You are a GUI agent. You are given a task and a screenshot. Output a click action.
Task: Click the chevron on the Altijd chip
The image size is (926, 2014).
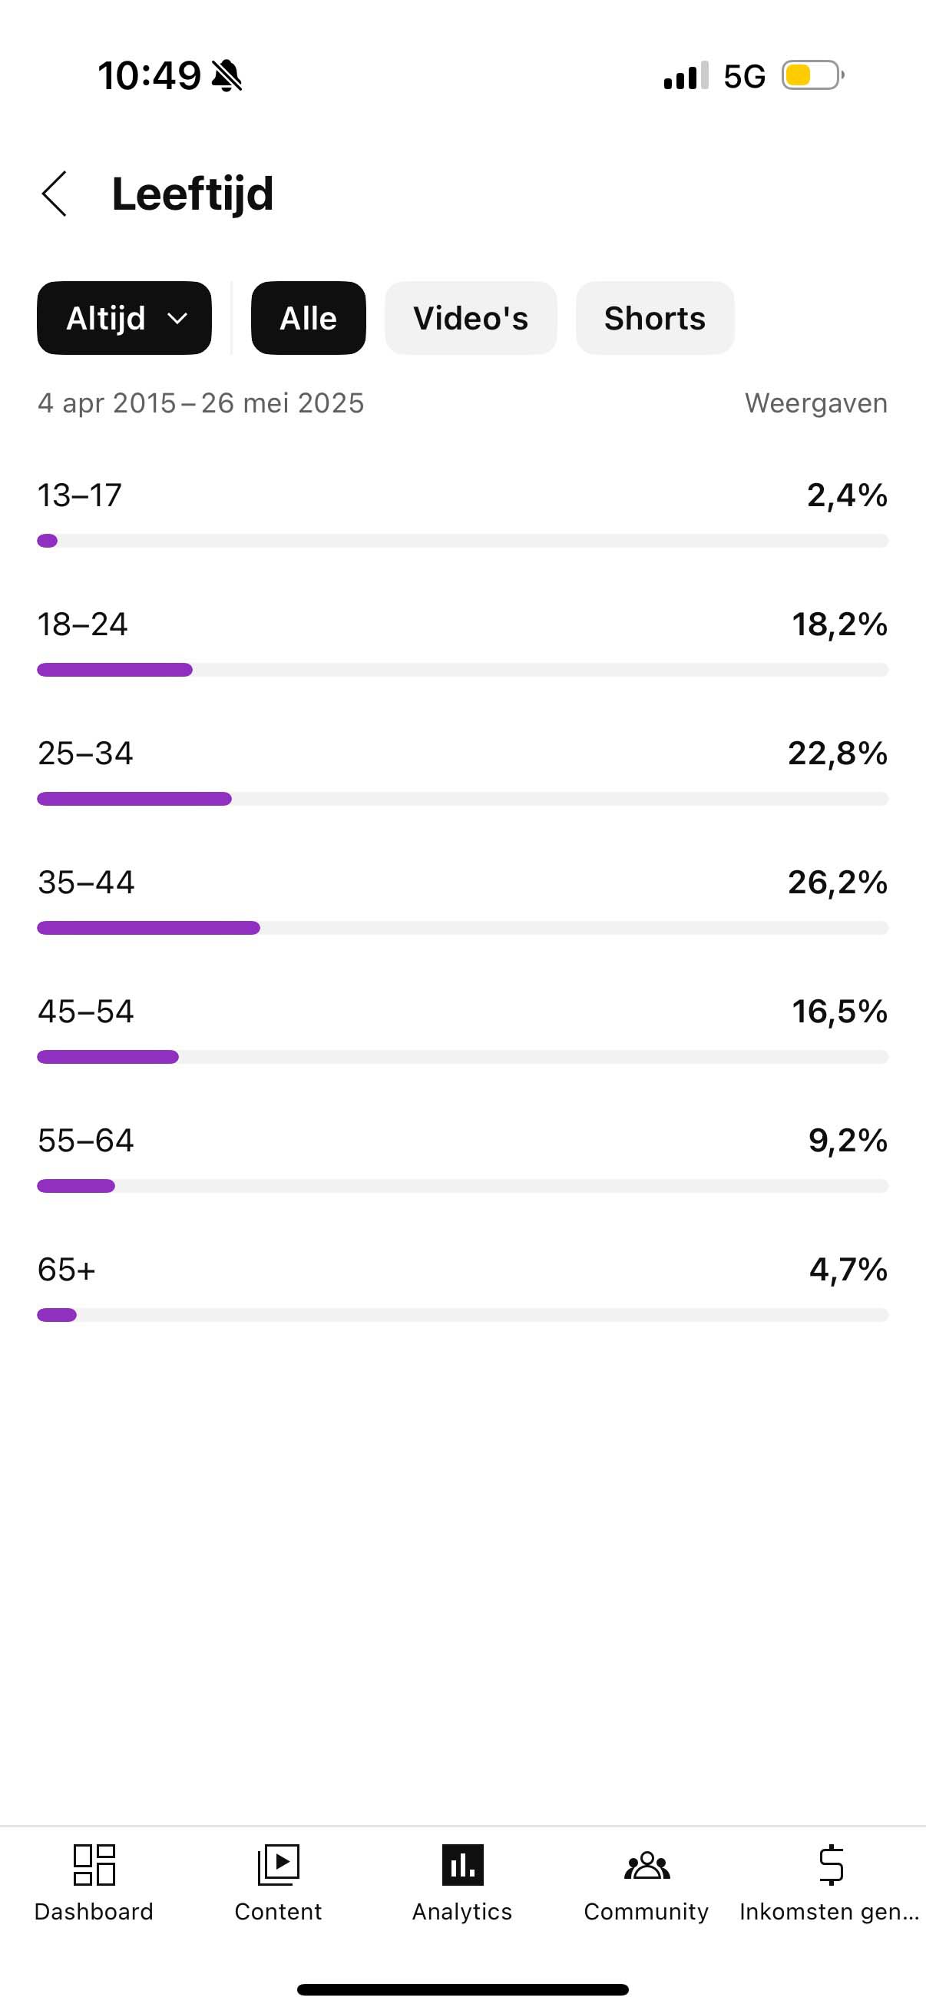[x=178, y=318]
